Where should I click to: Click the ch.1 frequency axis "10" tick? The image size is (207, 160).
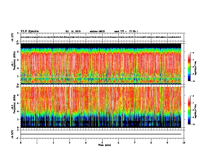click(17, 44)
